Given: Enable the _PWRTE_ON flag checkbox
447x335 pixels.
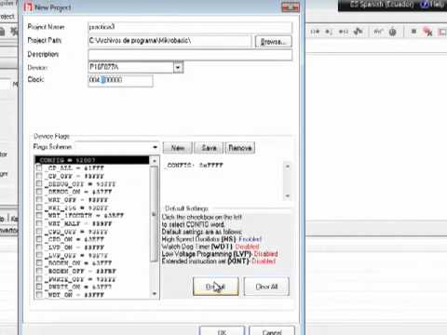Looking at the screenshot, I should 39,287.
